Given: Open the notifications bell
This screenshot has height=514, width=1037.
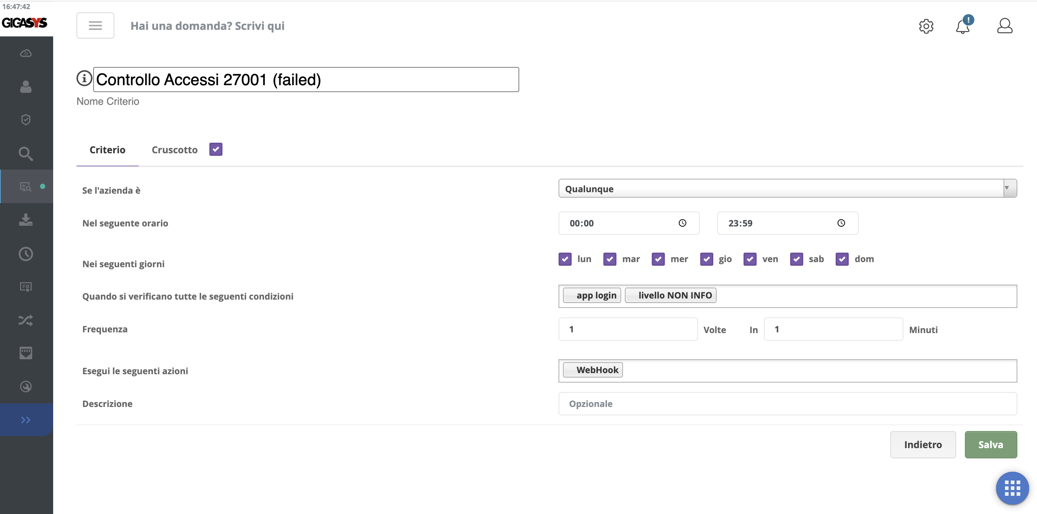Looking at the screenshot, I should point(962,26).
